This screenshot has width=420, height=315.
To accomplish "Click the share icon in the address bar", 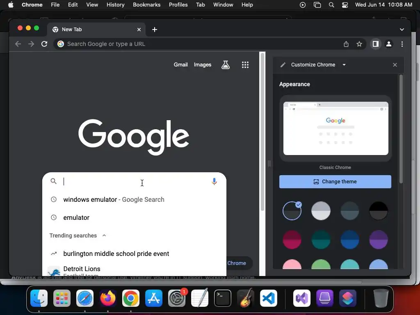I will tap(346, 44).
